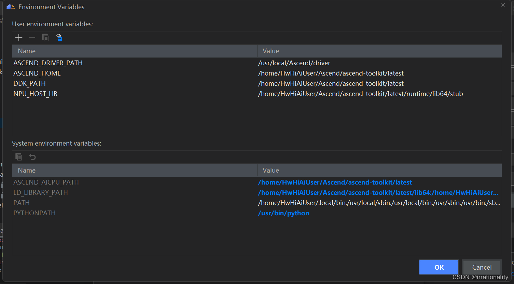This screenshot has height=284, width=514.
Task: Click the /usr/bin/python value
Action: point(283,213)
